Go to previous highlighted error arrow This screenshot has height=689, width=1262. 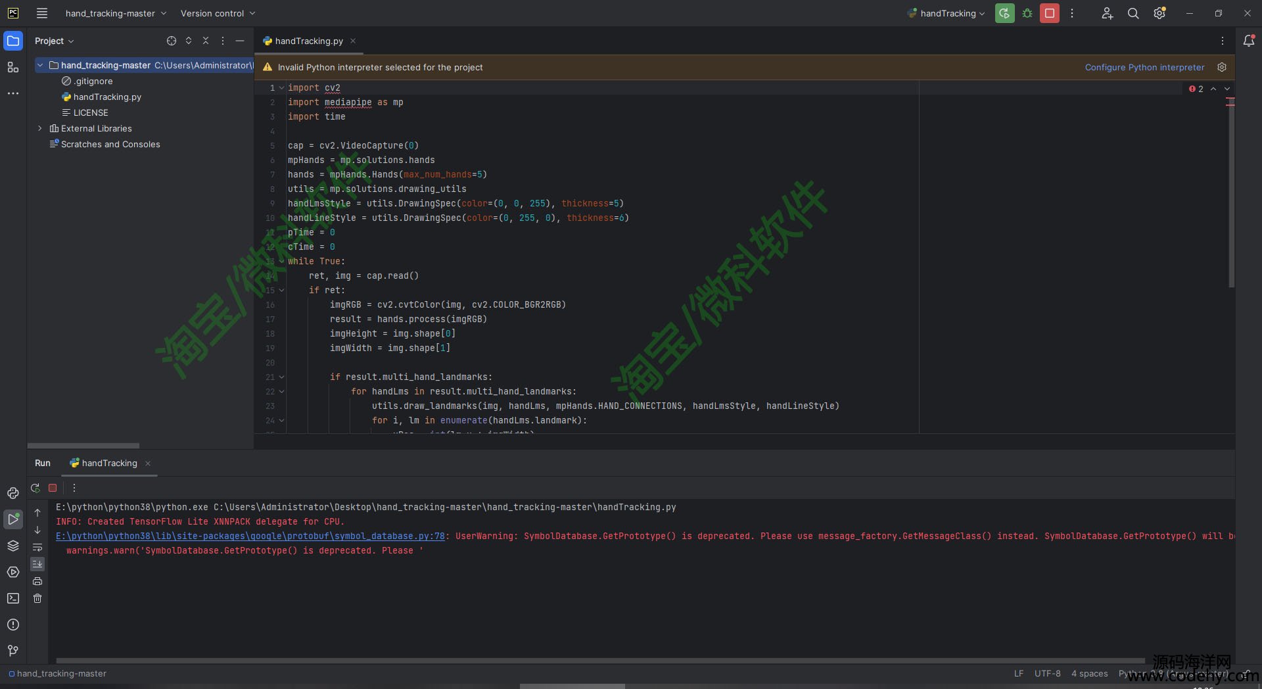pos(1213,89)
